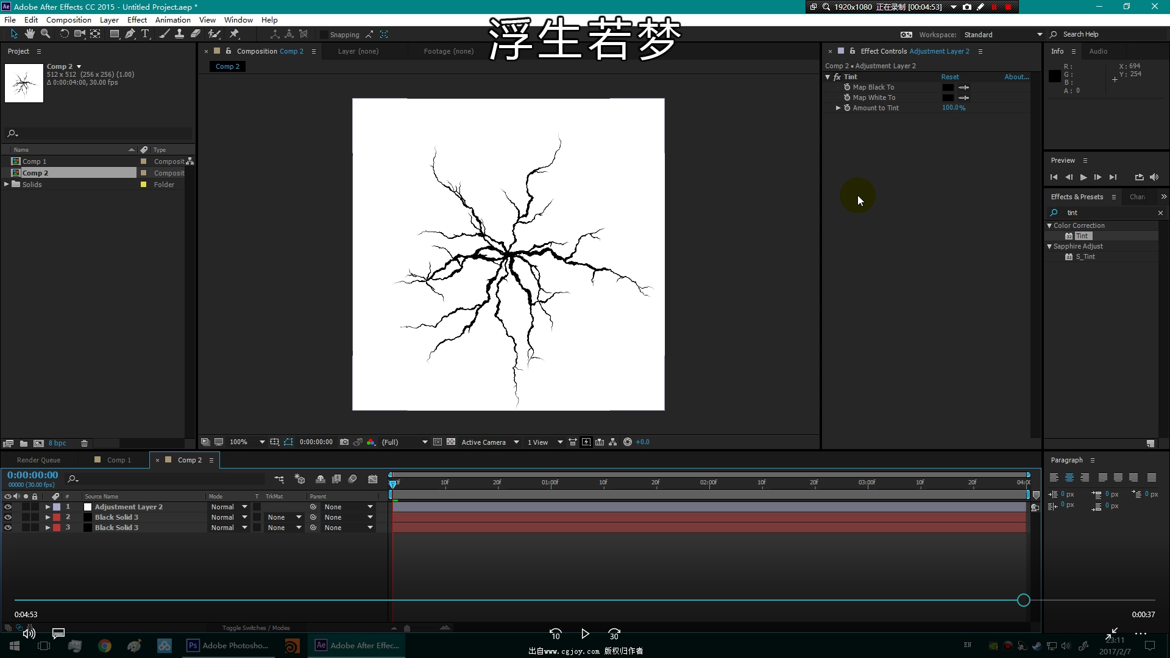Click the Draft 3D icon in timeline
1170x658 pixels.
point(300,479)
